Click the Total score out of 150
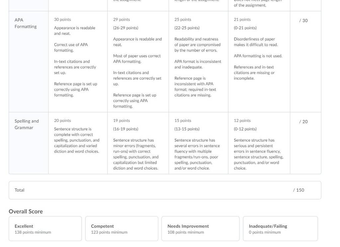 tap(298, 190)
